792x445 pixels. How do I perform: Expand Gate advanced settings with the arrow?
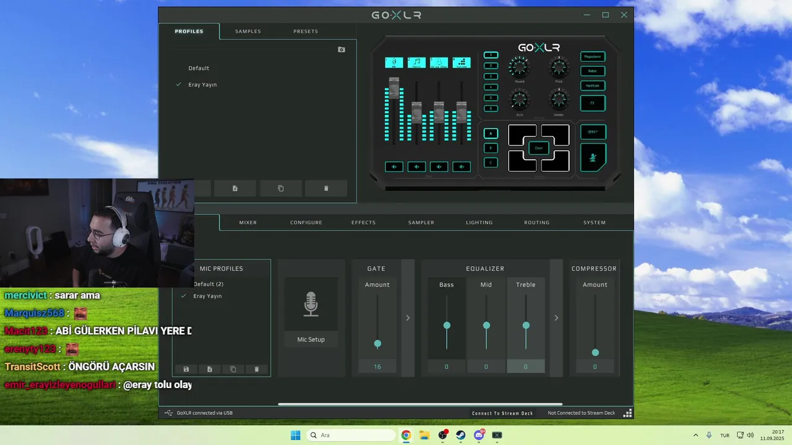[x=408, y=318]
